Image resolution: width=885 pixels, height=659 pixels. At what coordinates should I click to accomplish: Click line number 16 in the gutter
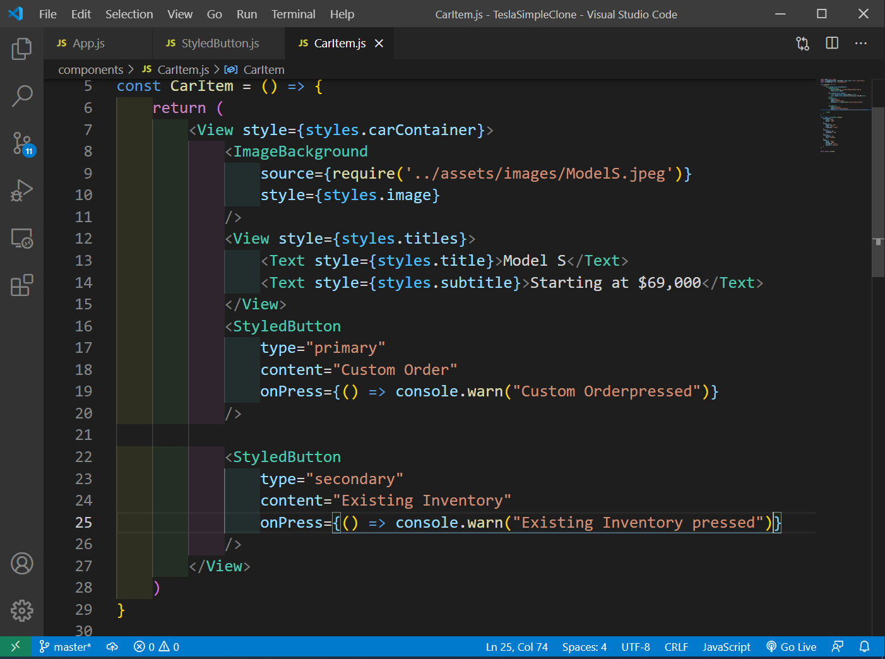point(83,326)
